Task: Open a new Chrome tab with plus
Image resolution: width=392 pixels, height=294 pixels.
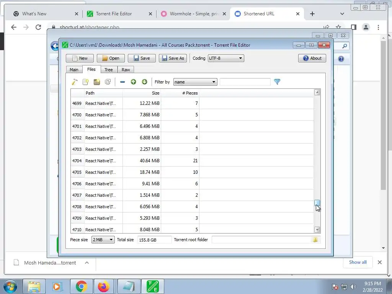Action: (x=312, y=14)
